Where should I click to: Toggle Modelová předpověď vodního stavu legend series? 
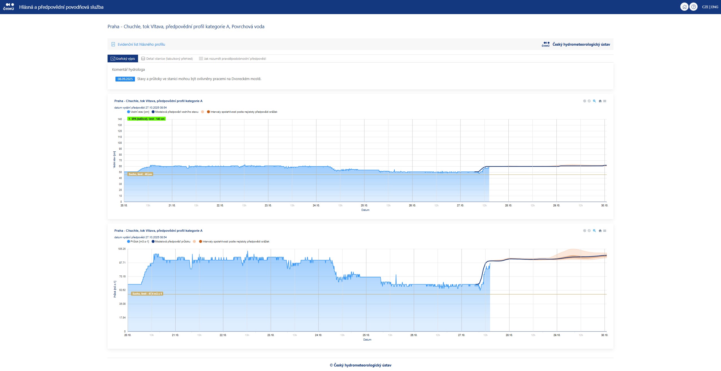[176, 112]
